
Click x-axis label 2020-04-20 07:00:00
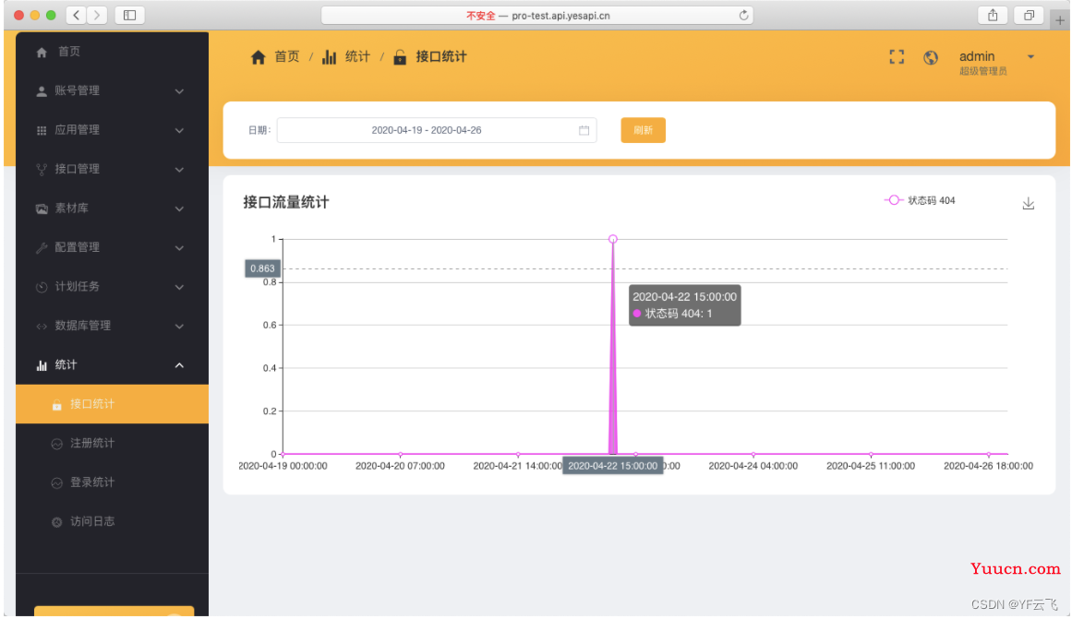(400, 466)
